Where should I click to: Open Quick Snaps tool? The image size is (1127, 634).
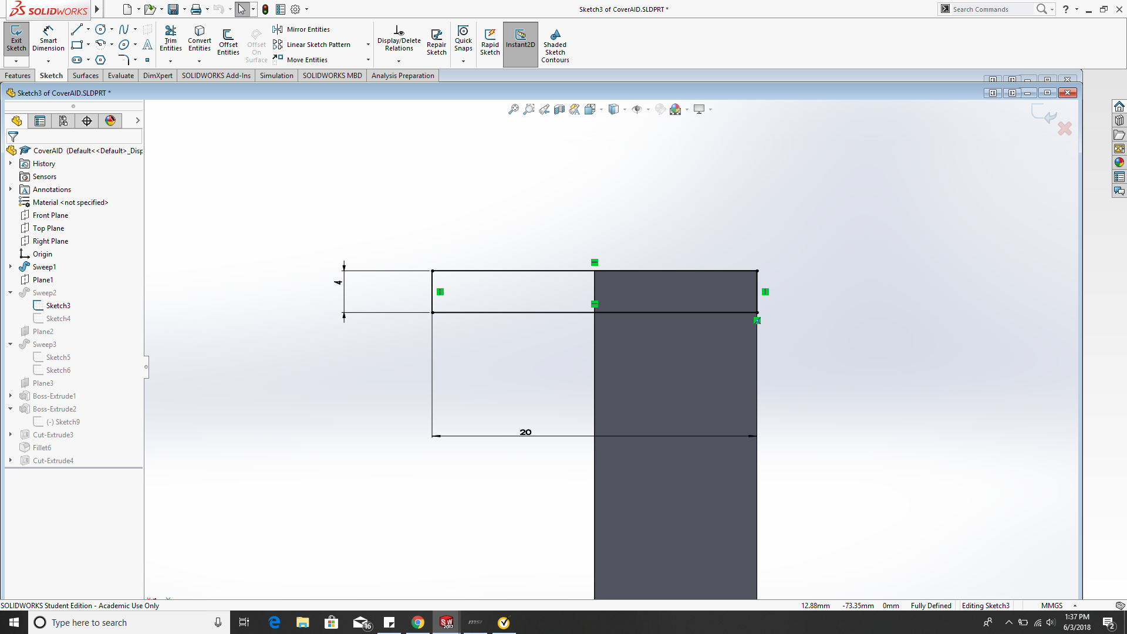(463, 39)
